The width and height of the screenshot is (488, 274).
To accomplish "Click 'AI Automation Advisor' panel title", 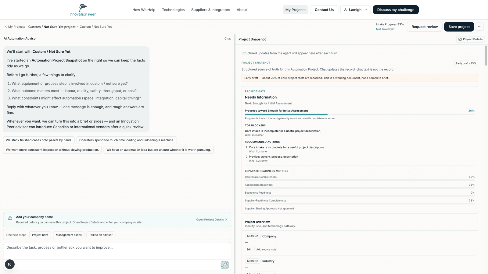I will point(20,39).
